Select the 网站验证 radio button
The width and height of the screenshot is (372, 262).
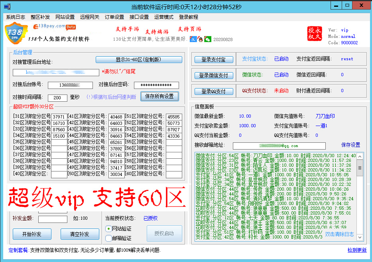click(108, 229)
